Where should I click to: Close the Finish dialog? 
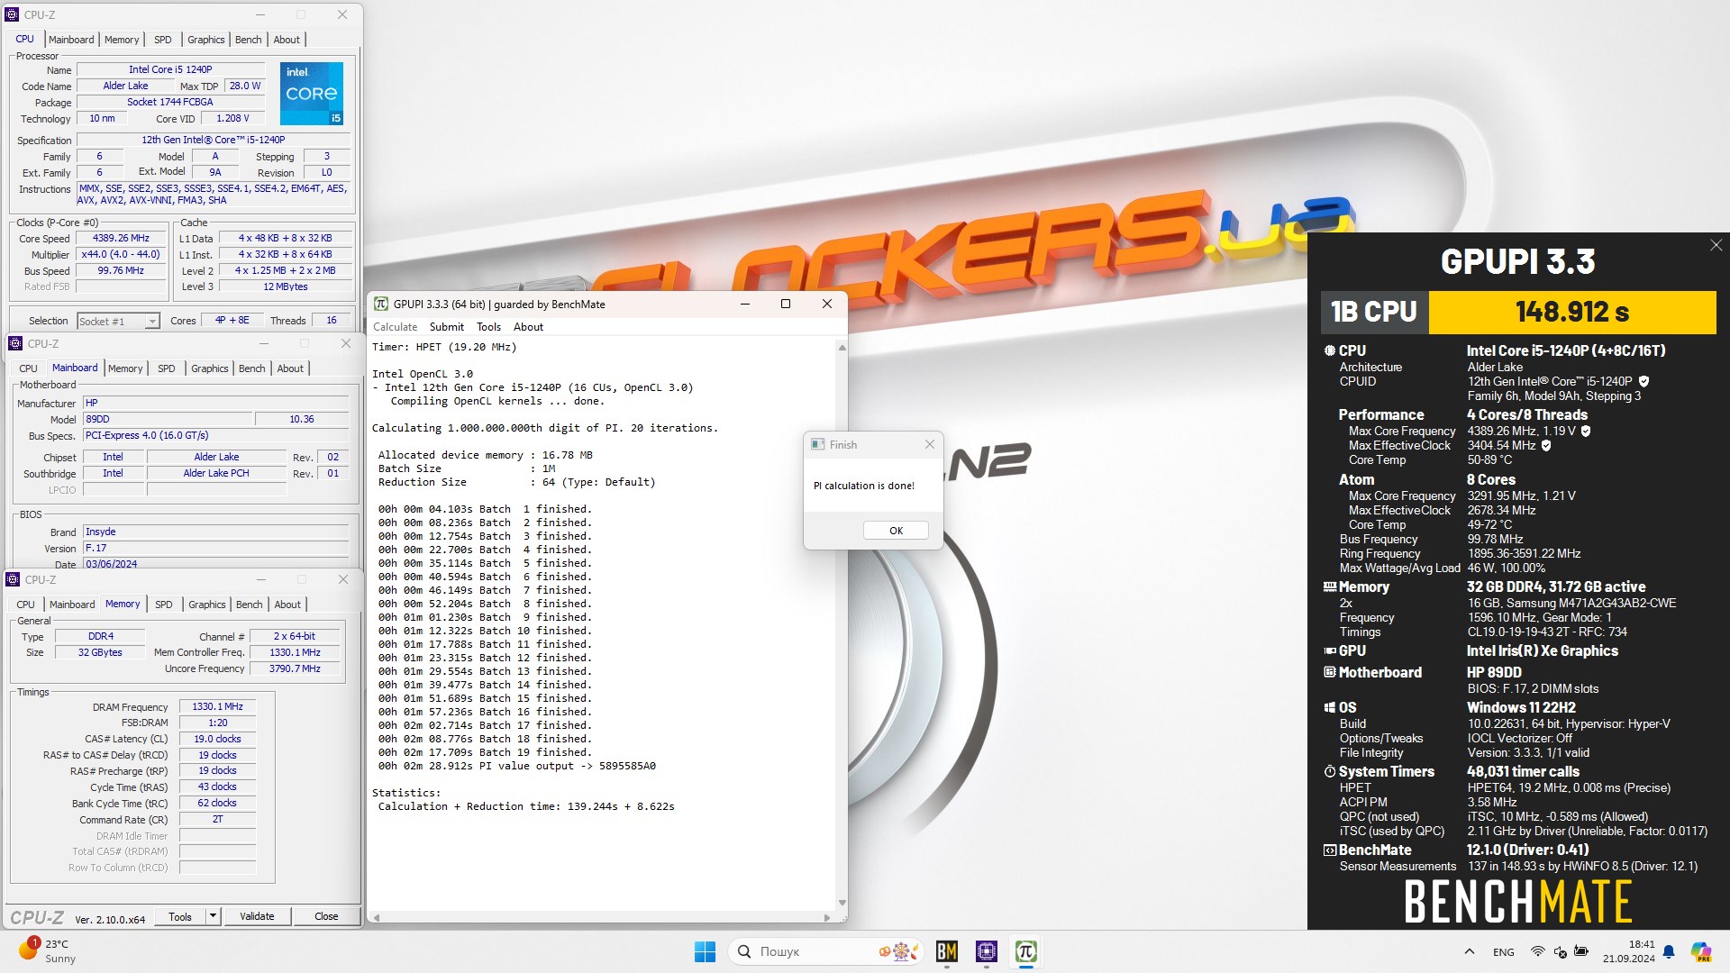point(929,444)
